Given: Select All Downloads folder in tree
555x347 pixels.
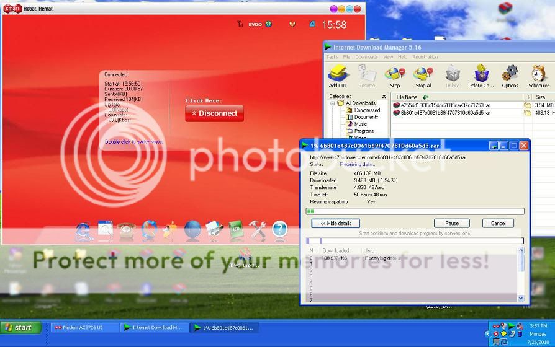Looking at the screenshot, I should pos(357,103).
